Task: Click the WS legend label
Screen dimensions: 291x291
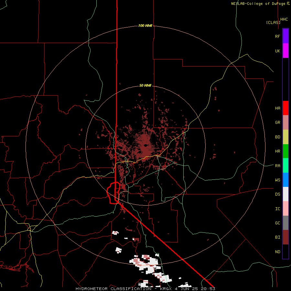Action: point(277,180)
